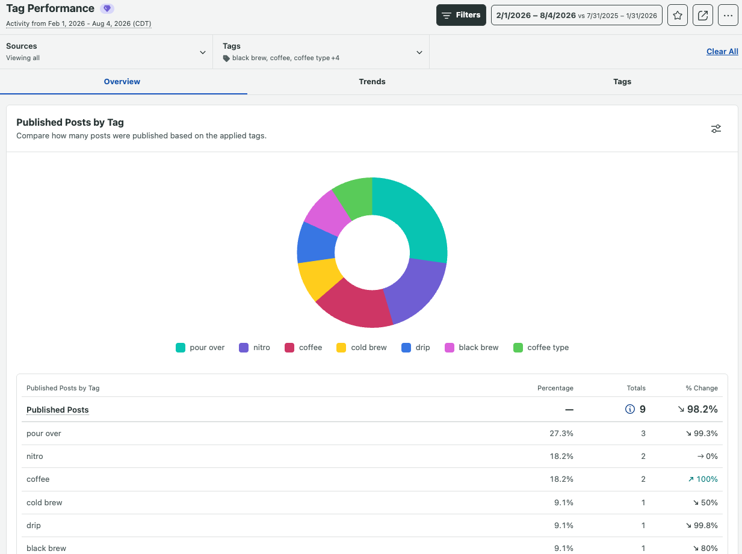Open the Filters button
Screen dimensions: 742x554
coord(461,15)
